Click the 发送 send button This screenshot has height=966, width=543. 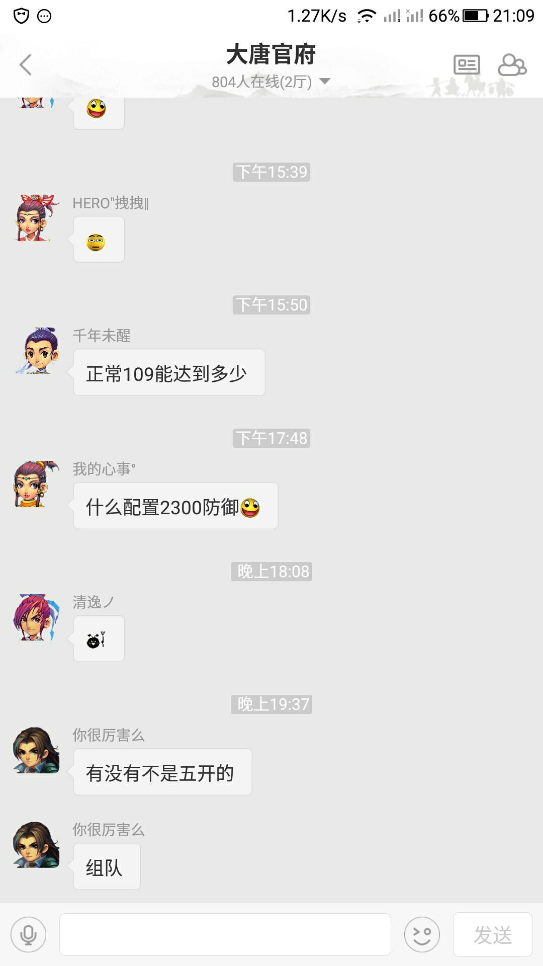point(493,934)
